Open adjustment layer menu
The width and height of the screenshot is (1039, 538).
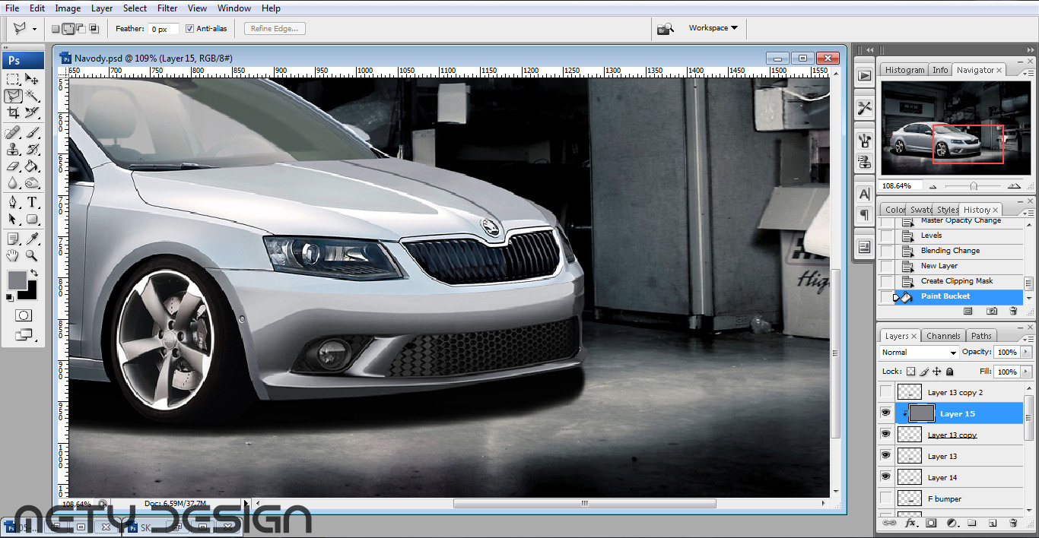(x=952, y=523)
